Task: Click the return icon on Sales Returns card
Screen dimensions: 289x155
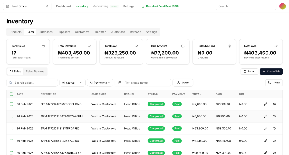Action: pos(229,46)
